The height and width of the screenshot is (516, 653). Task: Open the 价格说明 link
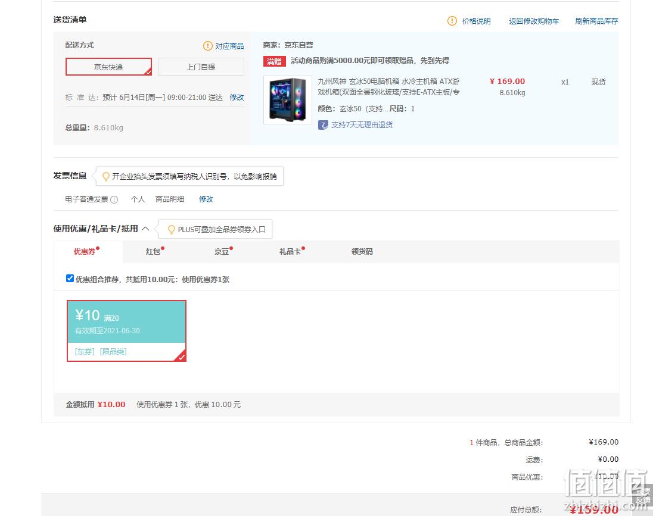pos(477,21)
